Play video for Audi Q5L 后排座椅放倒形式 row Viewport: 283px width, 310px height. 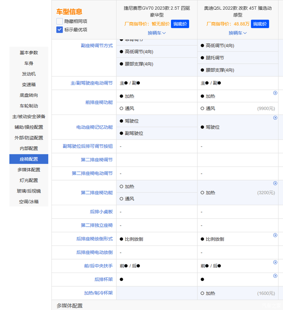[275, 235]
